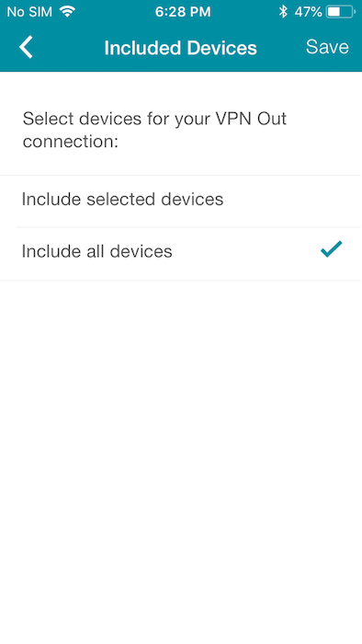Tap the Included Devices page title
This screenshot has height=644, width=362.
pyautogui.click(x=180, y=48)
